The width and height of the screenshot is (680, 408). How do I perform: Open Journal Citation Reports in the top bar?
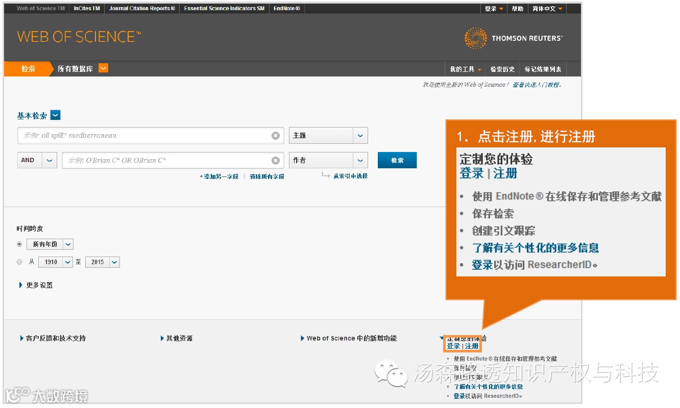[x=142, y=9]
